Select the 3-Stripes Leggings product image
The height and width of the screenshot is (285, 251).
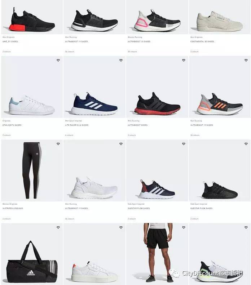tap(32, 170)
